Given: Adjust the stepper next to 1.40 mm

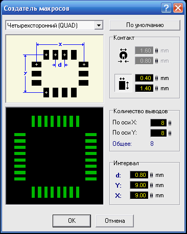Looking at the screenshot, I should click(156, 88).
